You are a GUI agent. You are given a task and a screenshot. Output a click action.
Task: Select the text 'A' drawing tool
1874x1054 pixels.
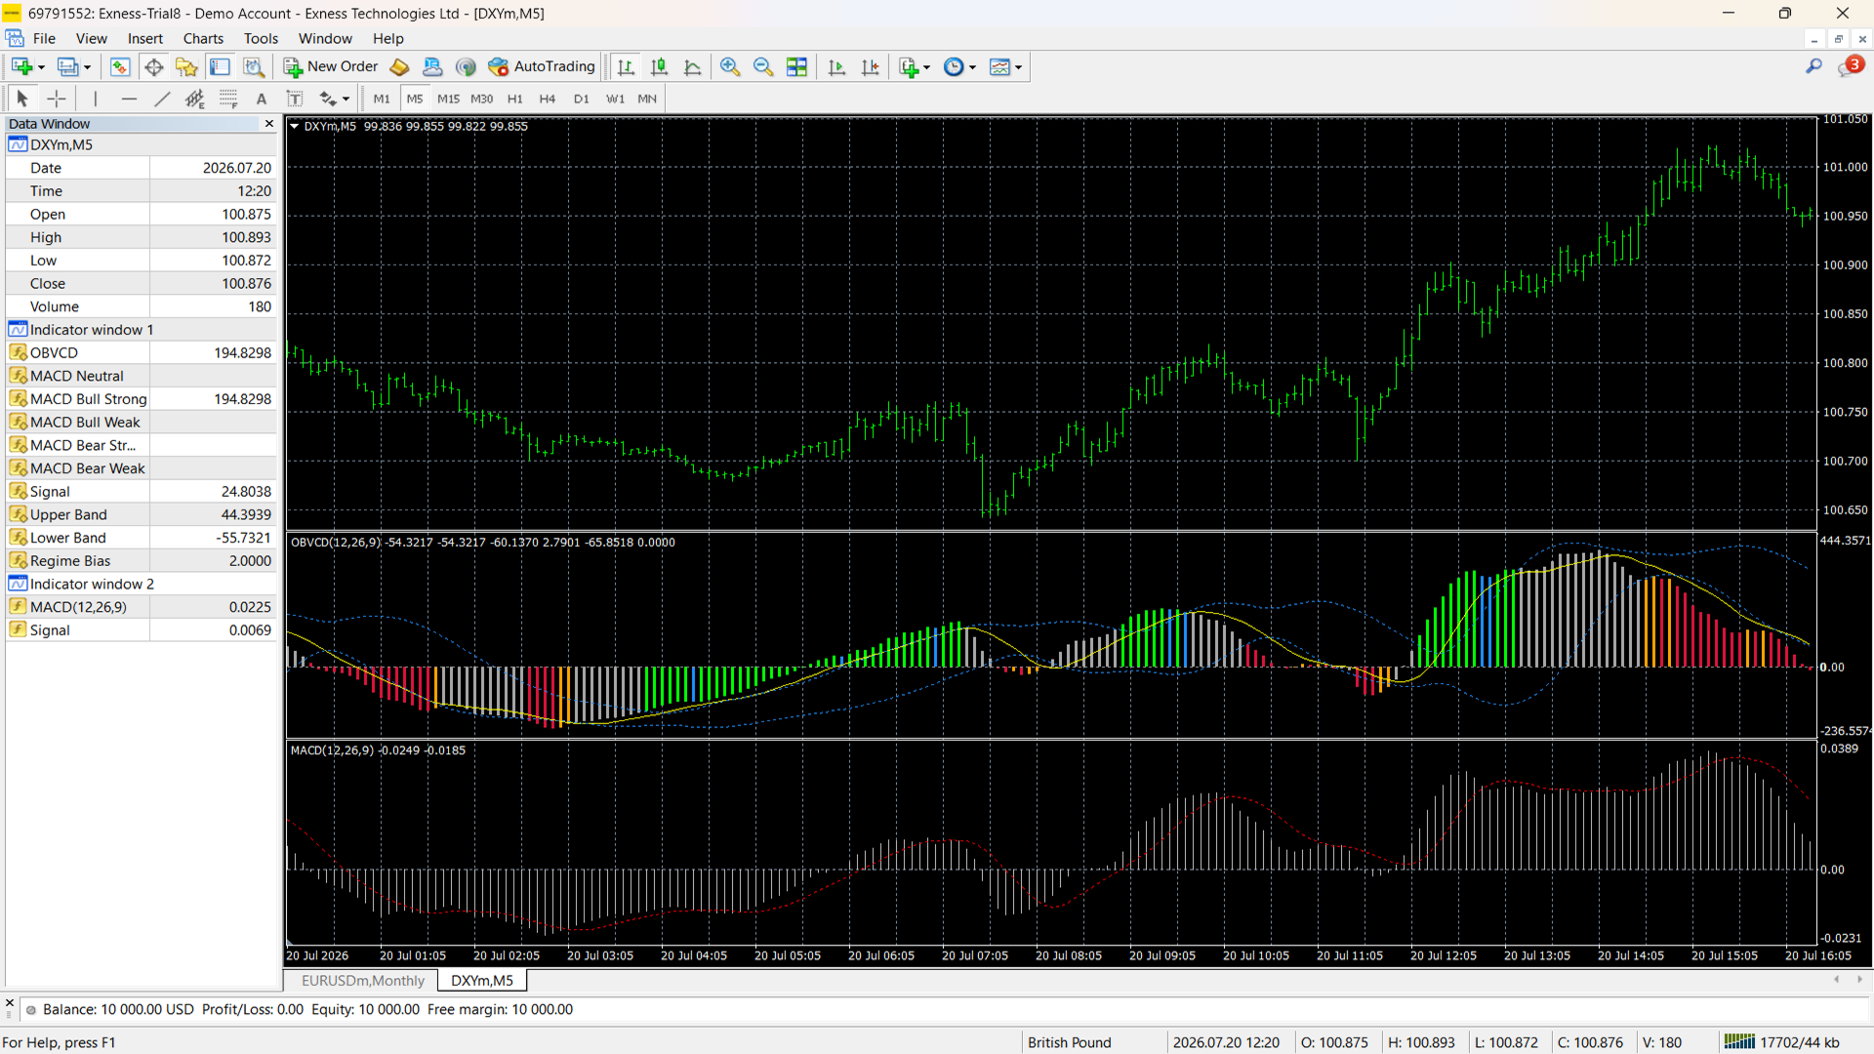pos(261,99)
